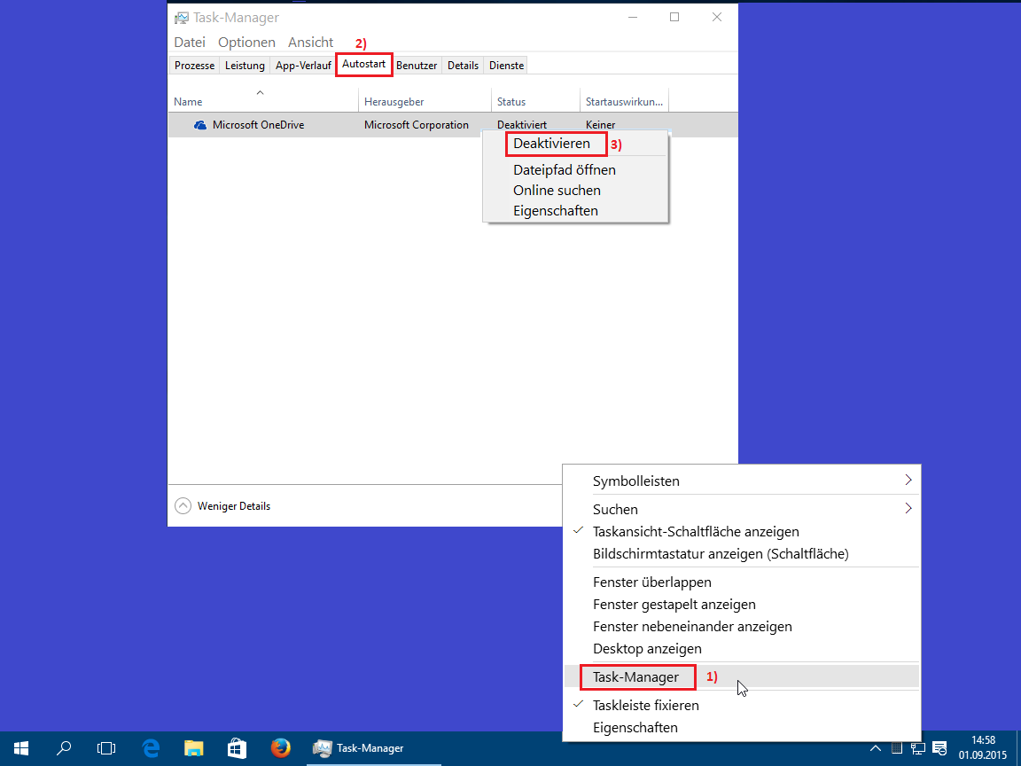
Task: Switch to the Leistung tab
Action: (245, 65)
